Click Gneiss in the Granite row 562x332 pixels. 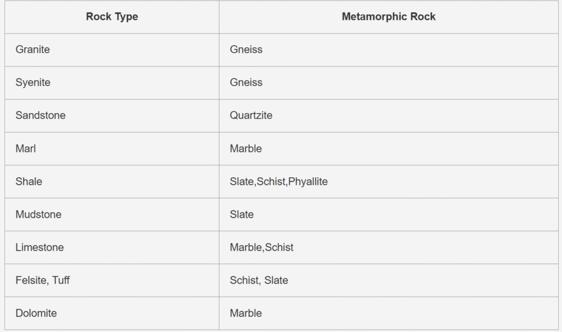click(x=246, y=50)
